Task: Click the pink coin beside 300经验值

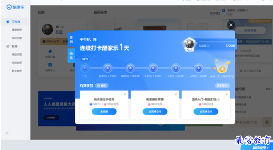Action: pyautogui.click(x=105, y=104)
